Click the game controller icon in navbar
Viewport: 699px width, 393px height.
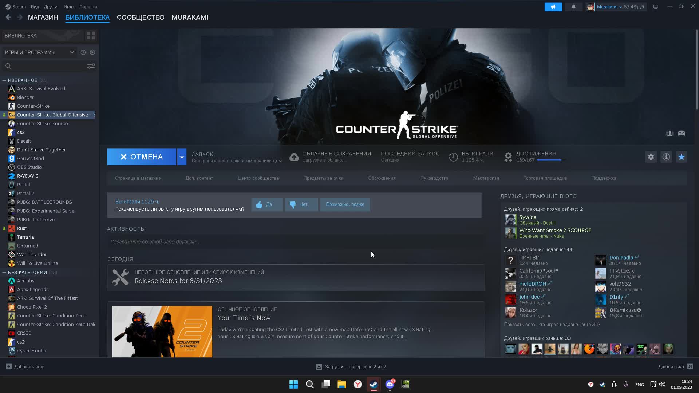click(x=682, y=133)
